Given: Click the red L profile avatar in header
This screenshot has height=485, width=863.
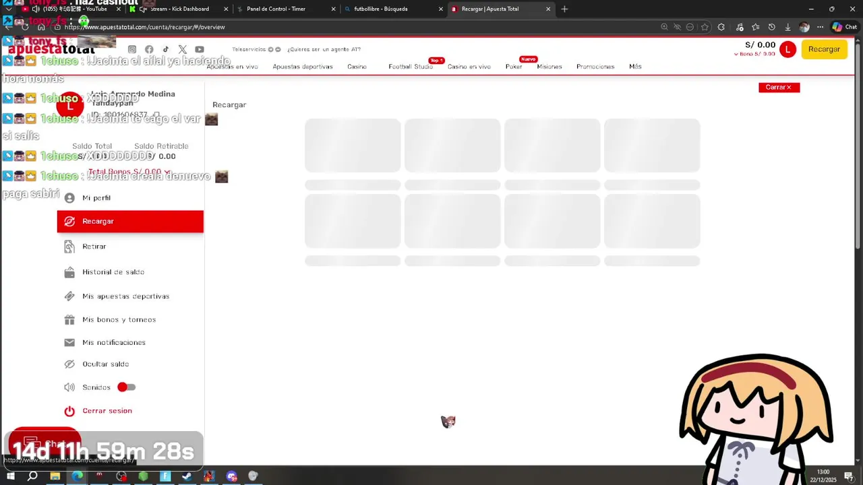Looking at the screenshot, I should 787,49.
